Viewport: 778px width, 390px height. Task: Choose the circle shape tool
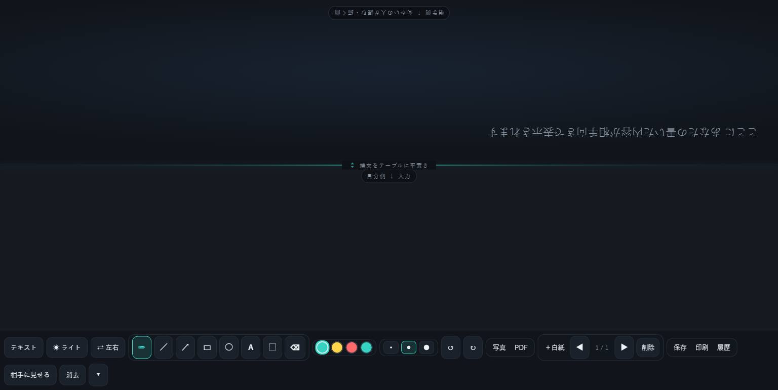[229, 347]
